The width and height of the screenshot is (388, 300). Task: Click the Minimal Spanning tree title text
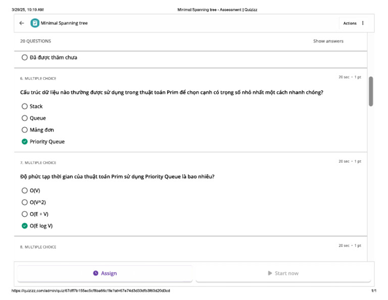point(64,23)
